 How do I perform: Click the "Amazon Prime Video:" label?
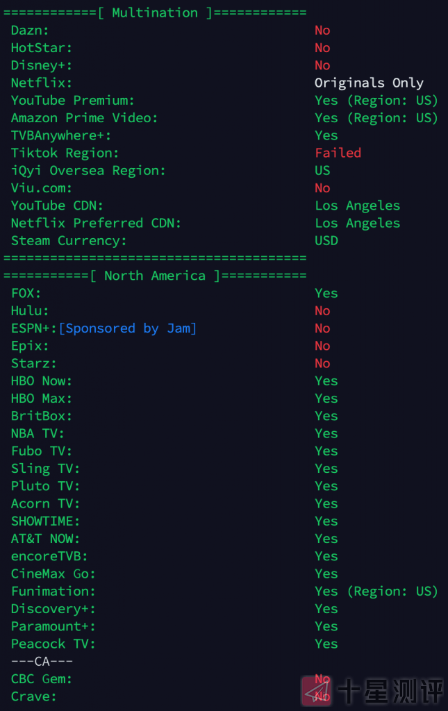tap(85, 118)
